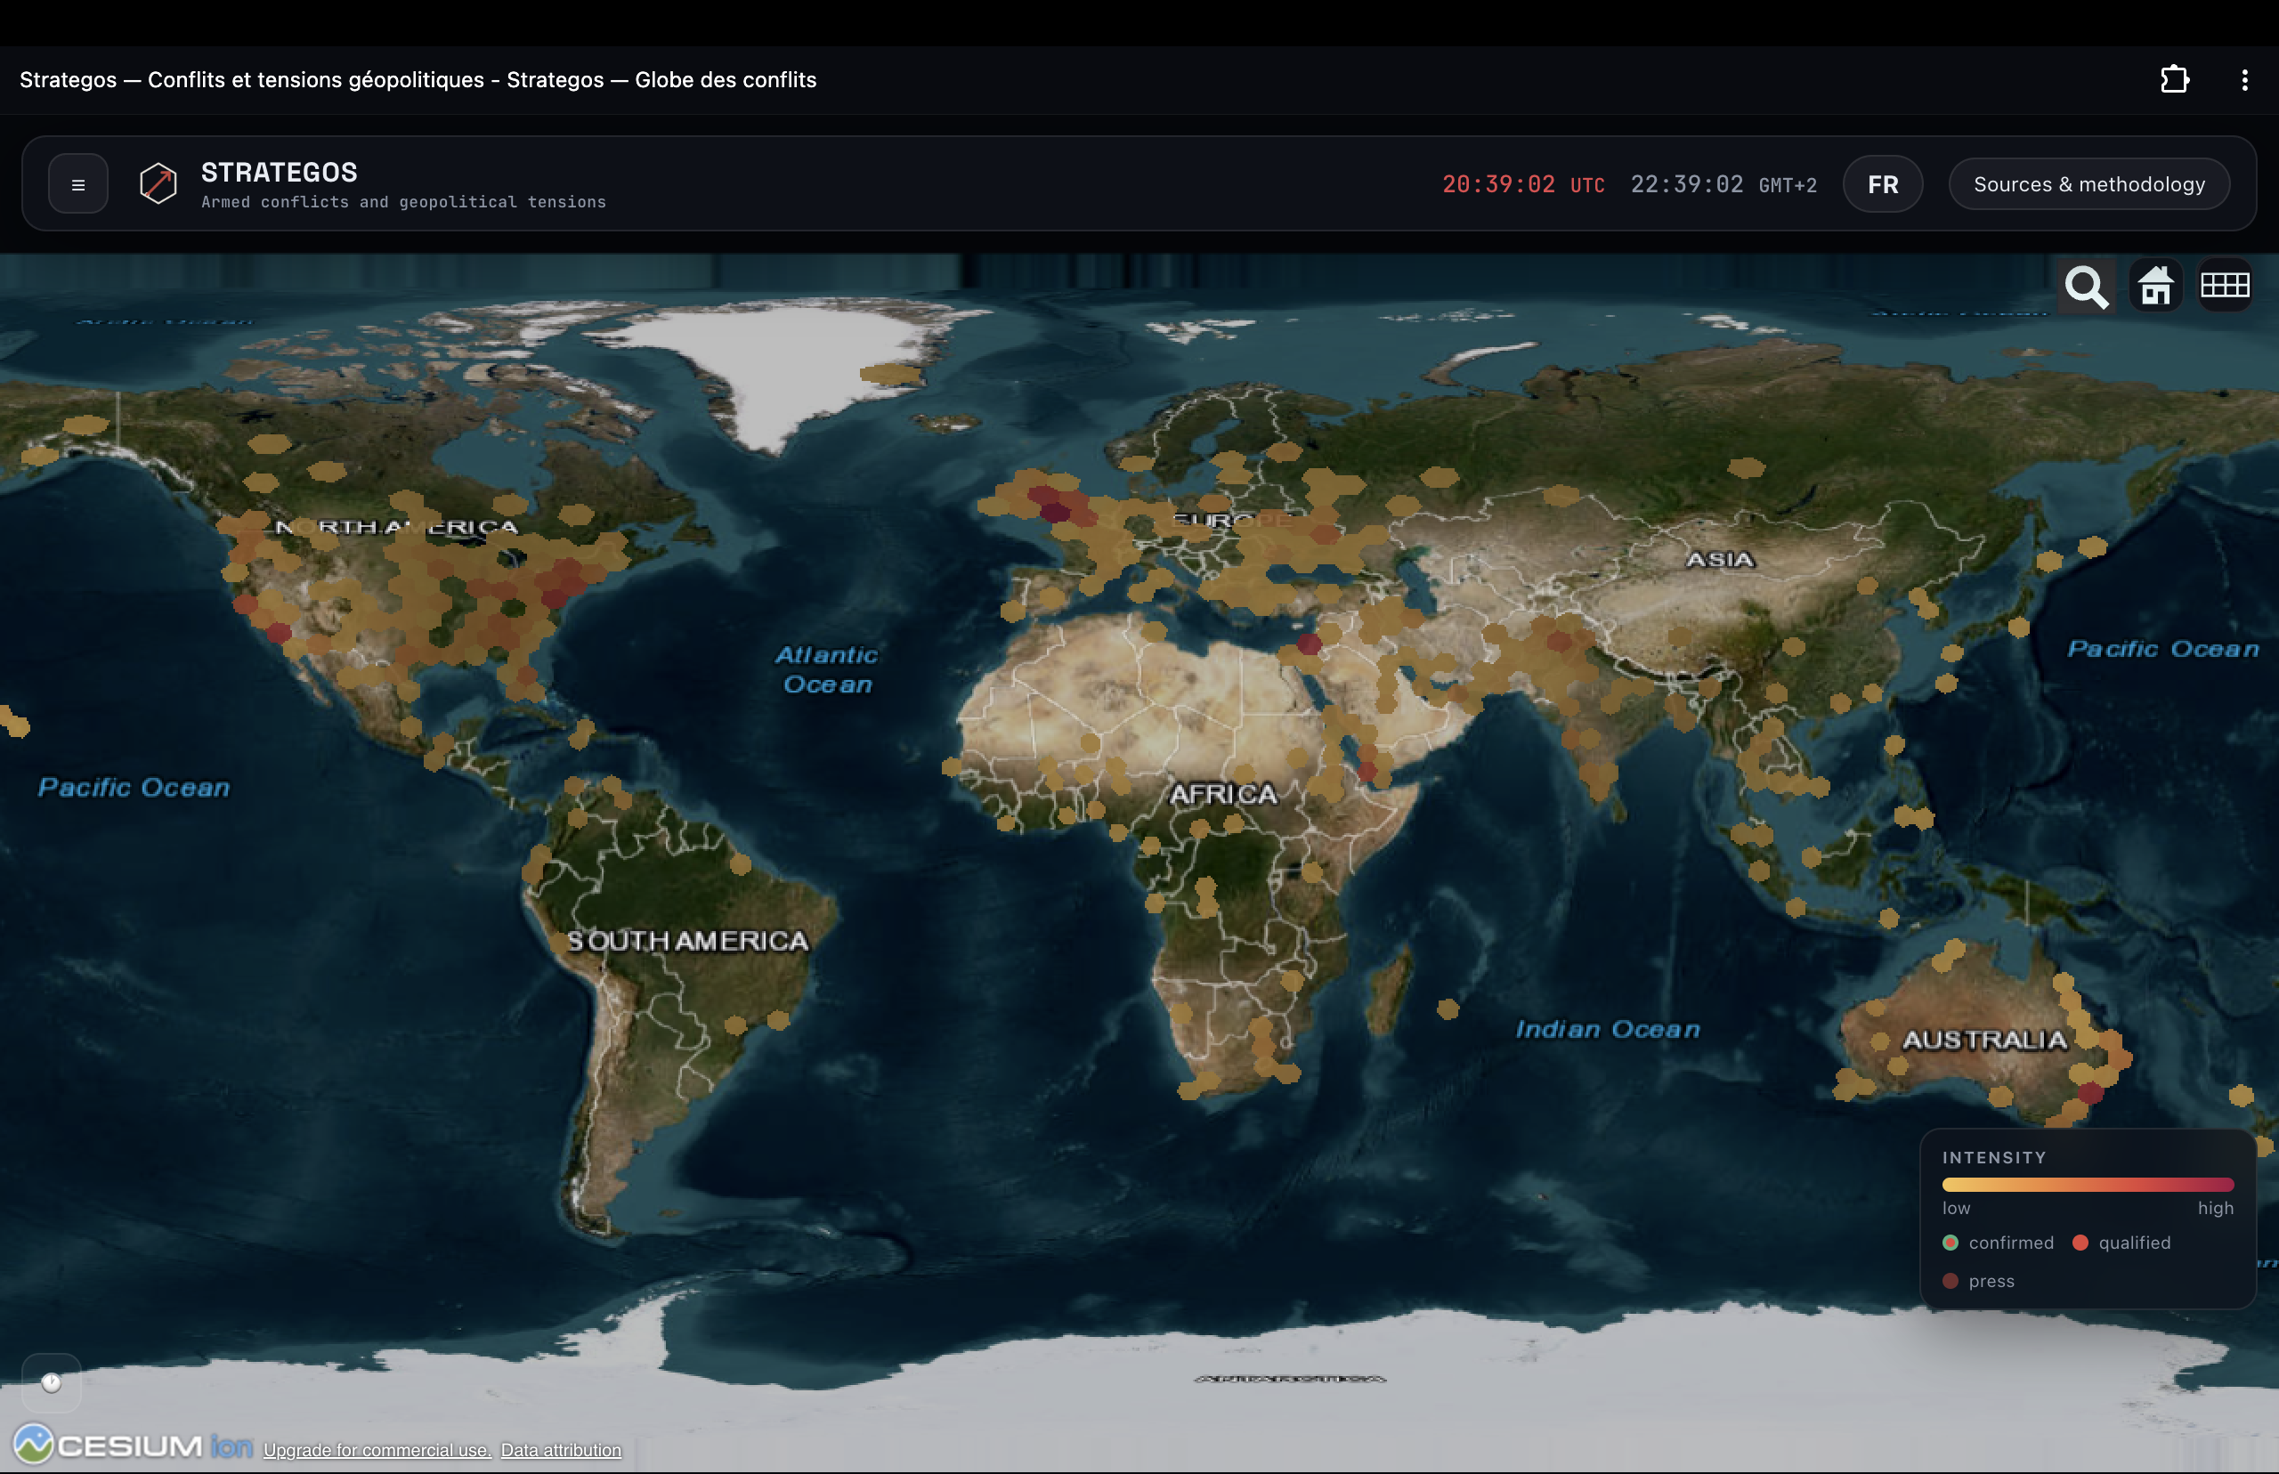The height and width of the screenshot is (1474, 2279).
Task: Click the AFRICA map label
Action: click(x=1223, y=793)
